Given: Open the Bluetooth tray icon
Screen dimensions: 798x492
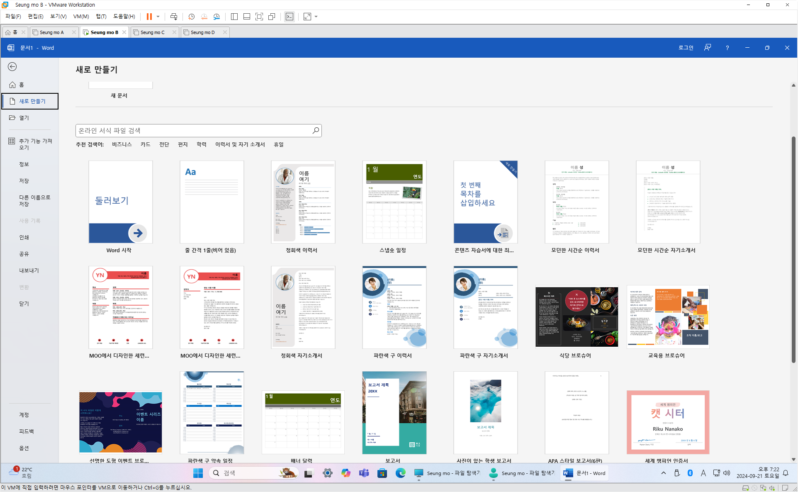Looking at the screenshot, I should pos(690,473).
